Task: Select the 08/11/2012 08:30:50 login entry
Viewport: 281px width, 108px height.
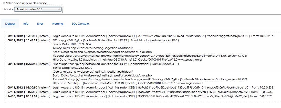Action: pos(140,87)
